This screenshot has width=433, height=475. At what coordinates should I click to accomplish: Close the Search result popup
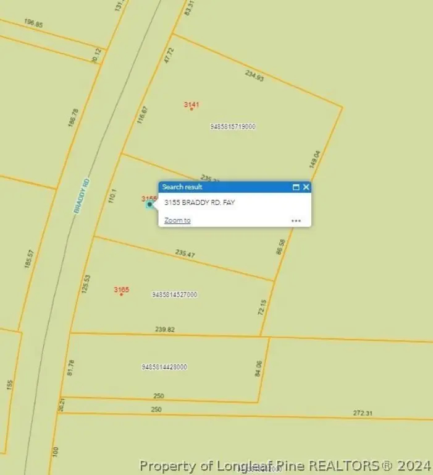306,187
